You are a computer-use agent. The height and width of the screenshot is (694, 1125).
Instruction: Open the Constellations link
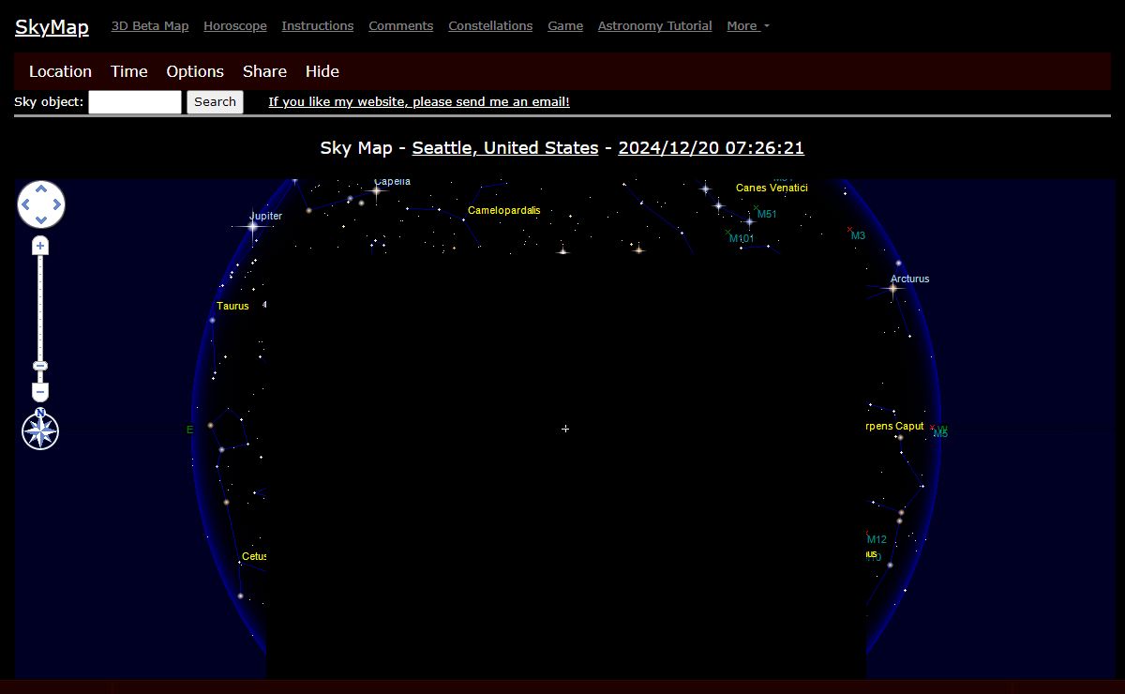coord(490,26)
